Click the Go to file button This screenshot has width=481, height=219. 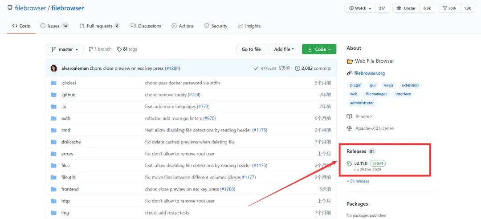pyautogui.click(x=251, y=49)
